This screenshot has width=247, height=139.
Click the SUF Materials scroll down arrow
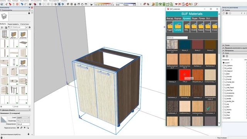[219, 123]
